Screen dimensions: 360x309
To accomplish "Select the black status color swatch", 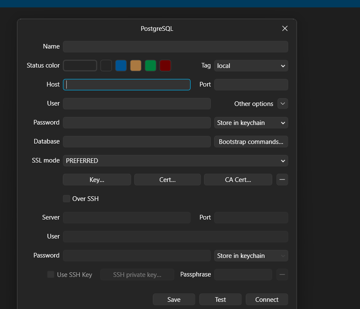I will click(106, 65).
